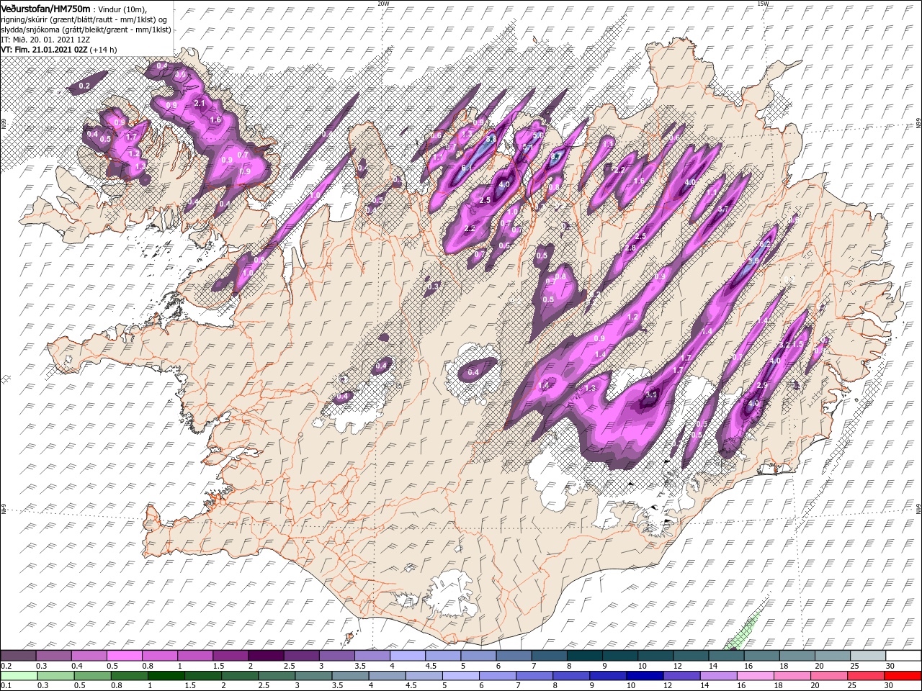Click the Veðurstofan/HM750m title text
Screen dimensions: 922x691
tap(45, 8)
